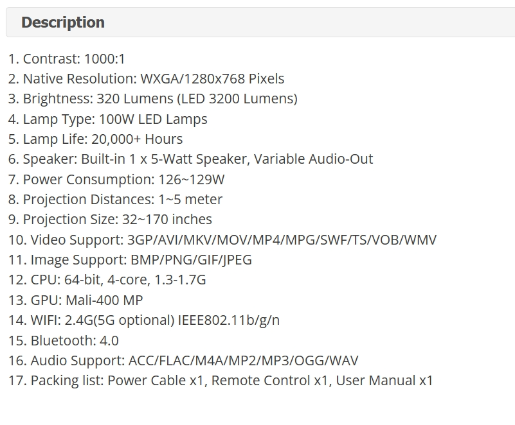Viewport: 515px width, 425px height.
Task: Click the Packing list line
Action: click(x=221, y=381)
